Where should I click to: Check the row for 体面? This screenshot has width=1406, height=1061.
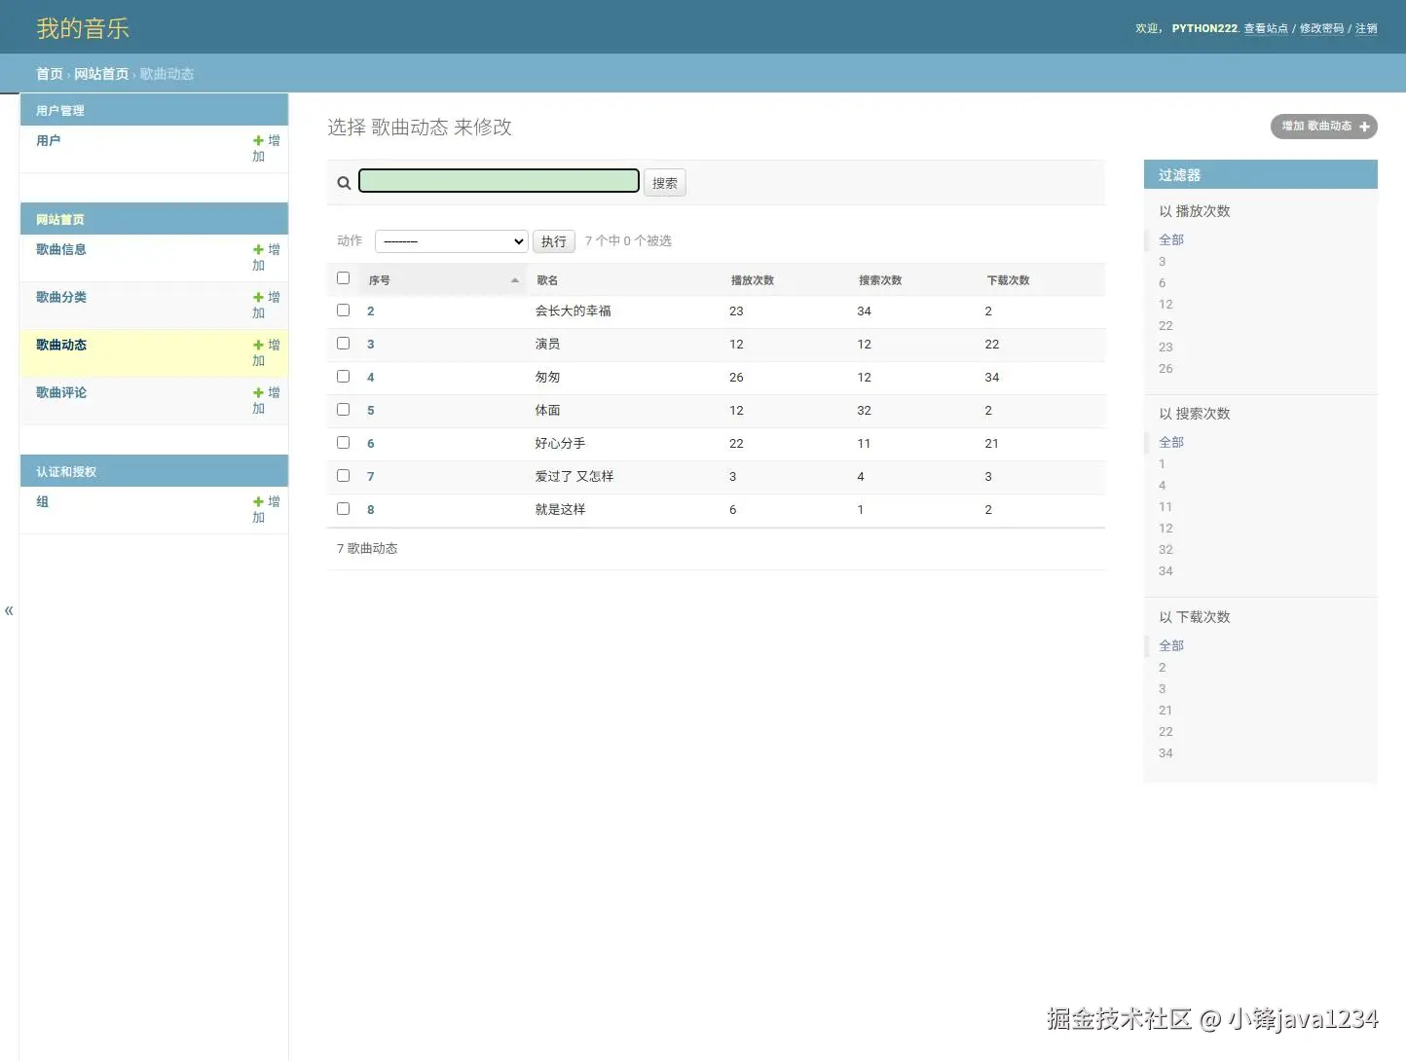point(343,410)
